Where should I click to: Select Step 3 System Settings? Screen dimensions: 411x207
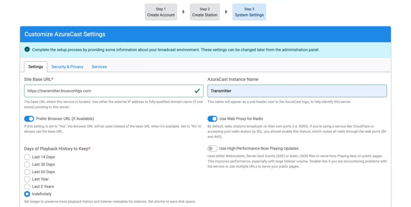pos(249,12)
